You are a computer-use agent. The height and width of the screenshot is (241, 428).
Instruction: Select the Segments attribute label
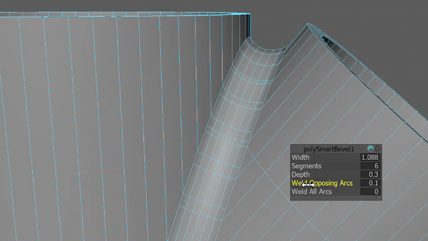tap(306, 166)
